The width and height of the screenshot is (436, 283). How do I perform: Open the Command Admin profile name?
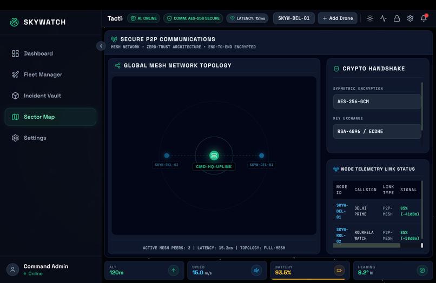tap(46, 266)
